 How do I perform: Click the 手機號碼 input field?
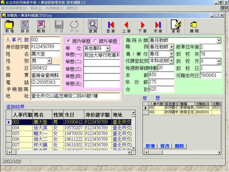[45, 89]
